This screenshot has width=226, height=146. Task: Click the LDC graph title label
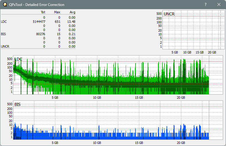pyautogui.click(x=18, y=59)
